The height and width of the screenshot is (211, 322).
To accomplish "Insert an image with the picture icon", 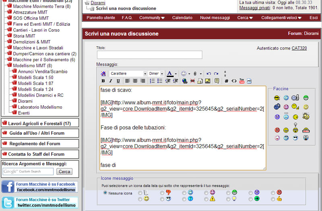I will click(x=208, y=81).
